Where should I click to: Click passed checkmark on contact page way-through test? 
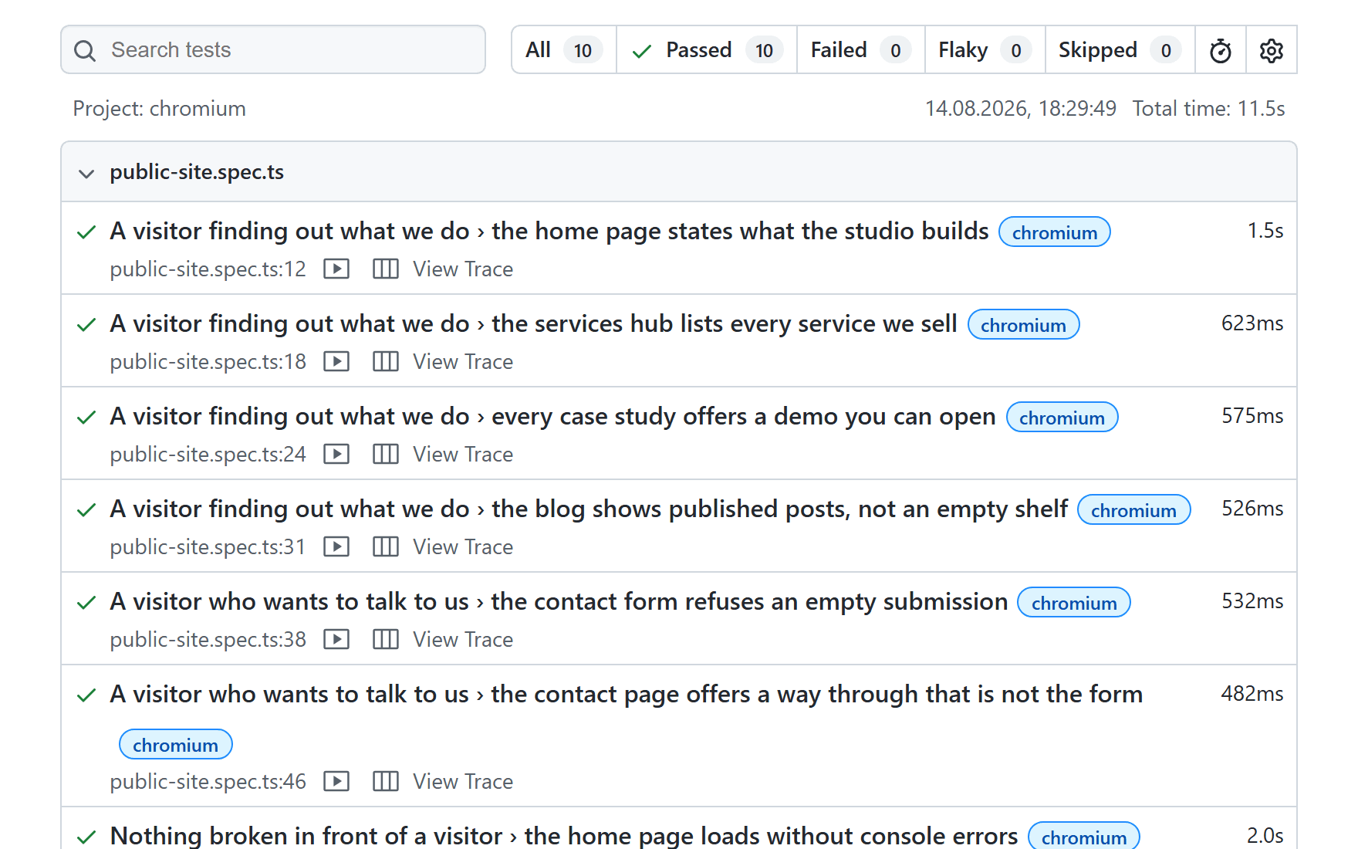coord(86,695)
